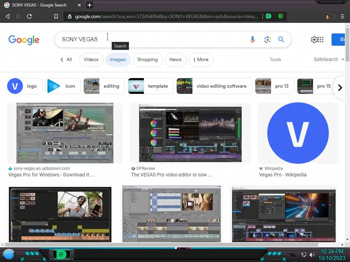Click the magnifier search button
The height and width of the screenshot is (262, 350).
click(281, 40)
